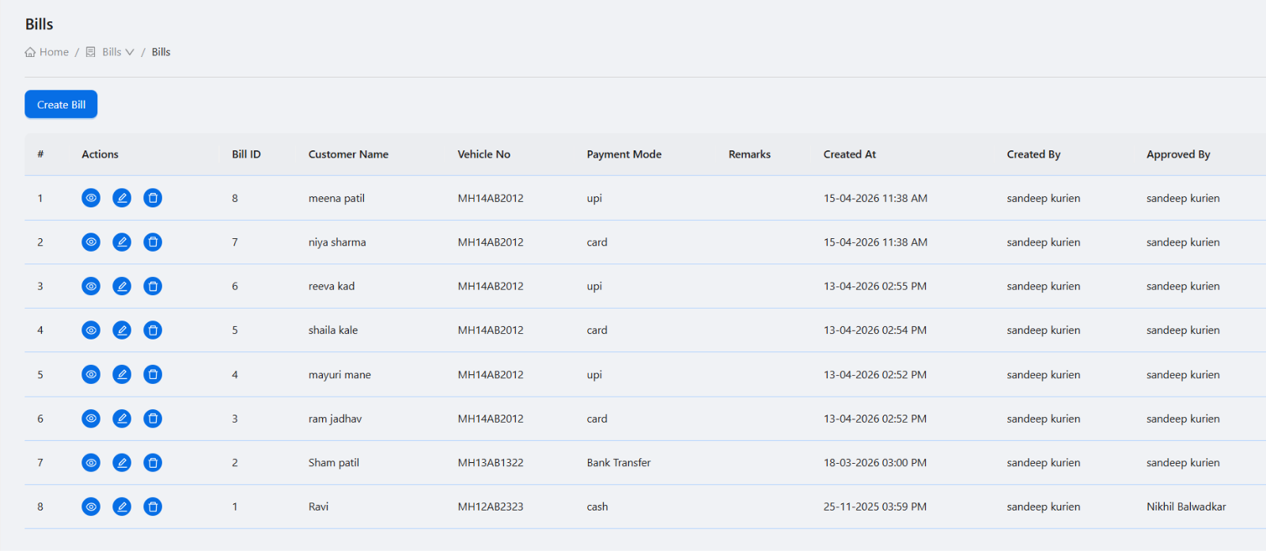Edit the bill for meena patil
This screenshot has height=554, width=1266.
click(122, 198)
